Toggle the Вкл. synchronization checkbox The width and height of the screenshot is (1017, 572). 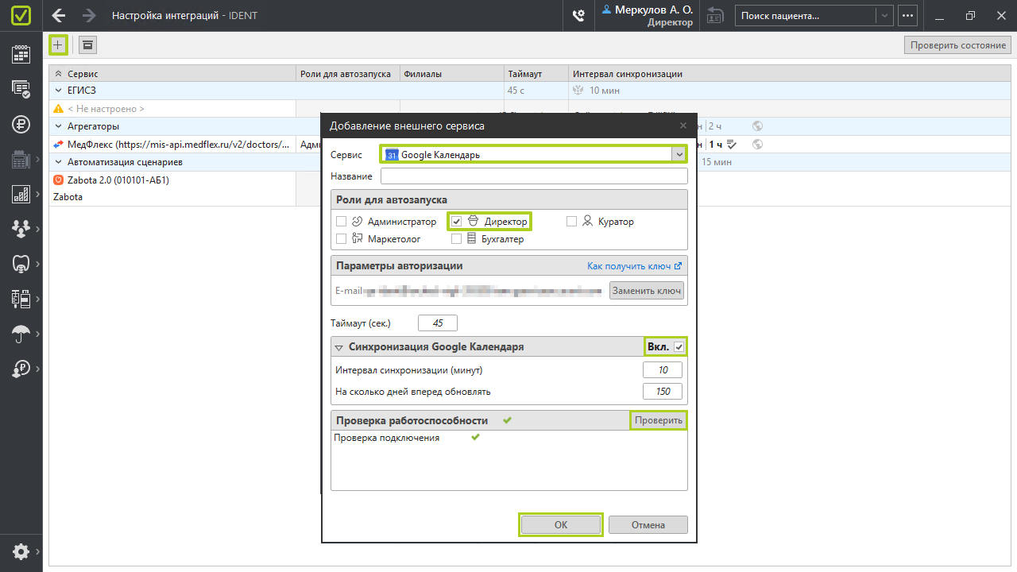(x=679, y=346)
